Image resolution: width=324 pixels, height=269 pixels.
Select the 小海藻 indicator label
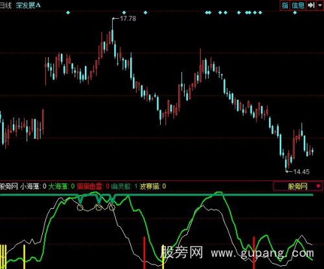click(x=30, y=186)
